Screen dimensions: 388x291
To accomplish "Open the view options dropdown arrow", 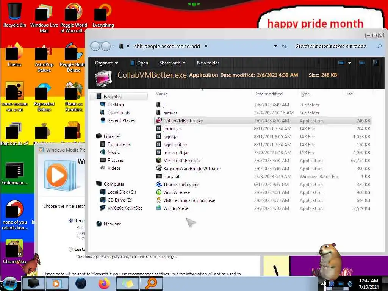I will (349, 63).
